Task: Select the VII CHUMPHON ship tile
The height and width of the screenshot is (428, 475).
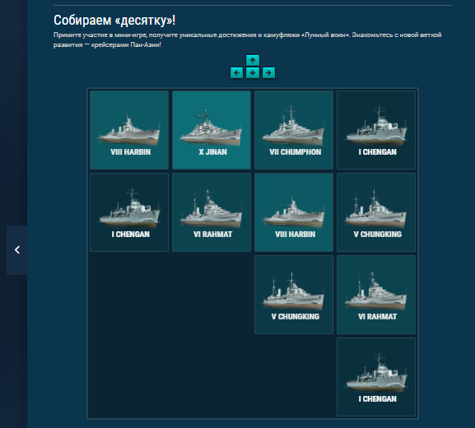Action: [x=294, y=130]
